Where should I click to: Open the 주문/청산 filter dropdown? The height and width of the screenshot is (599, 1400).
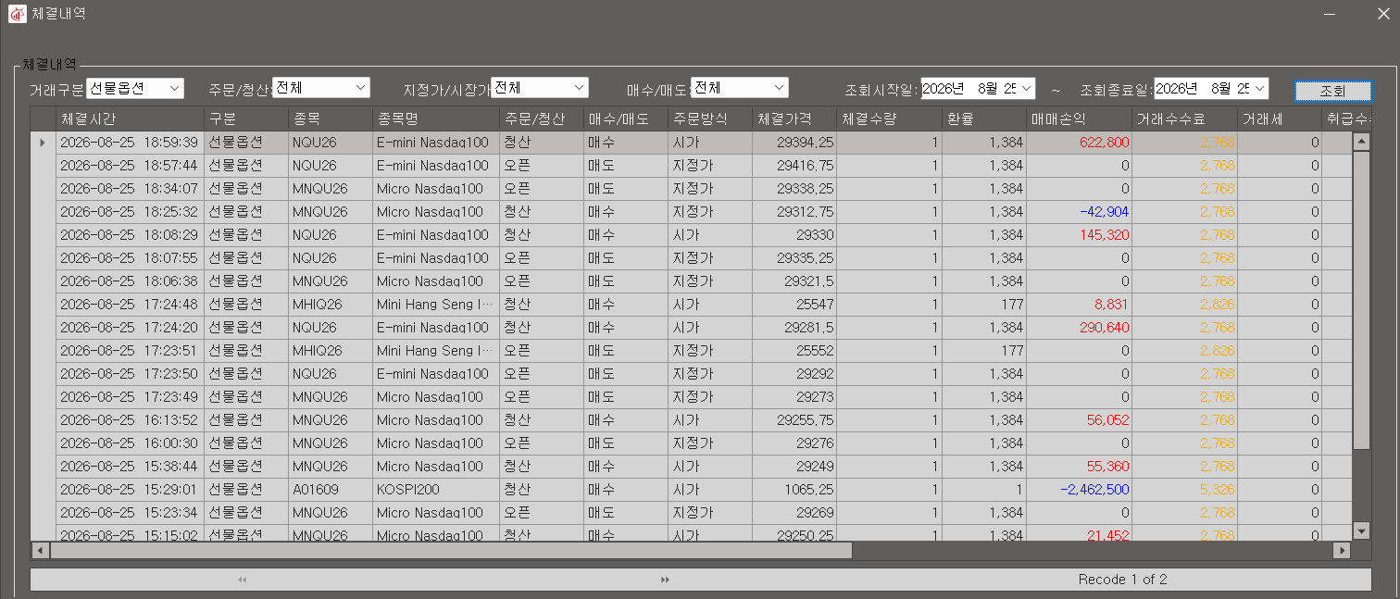click(x=321, y=88)
